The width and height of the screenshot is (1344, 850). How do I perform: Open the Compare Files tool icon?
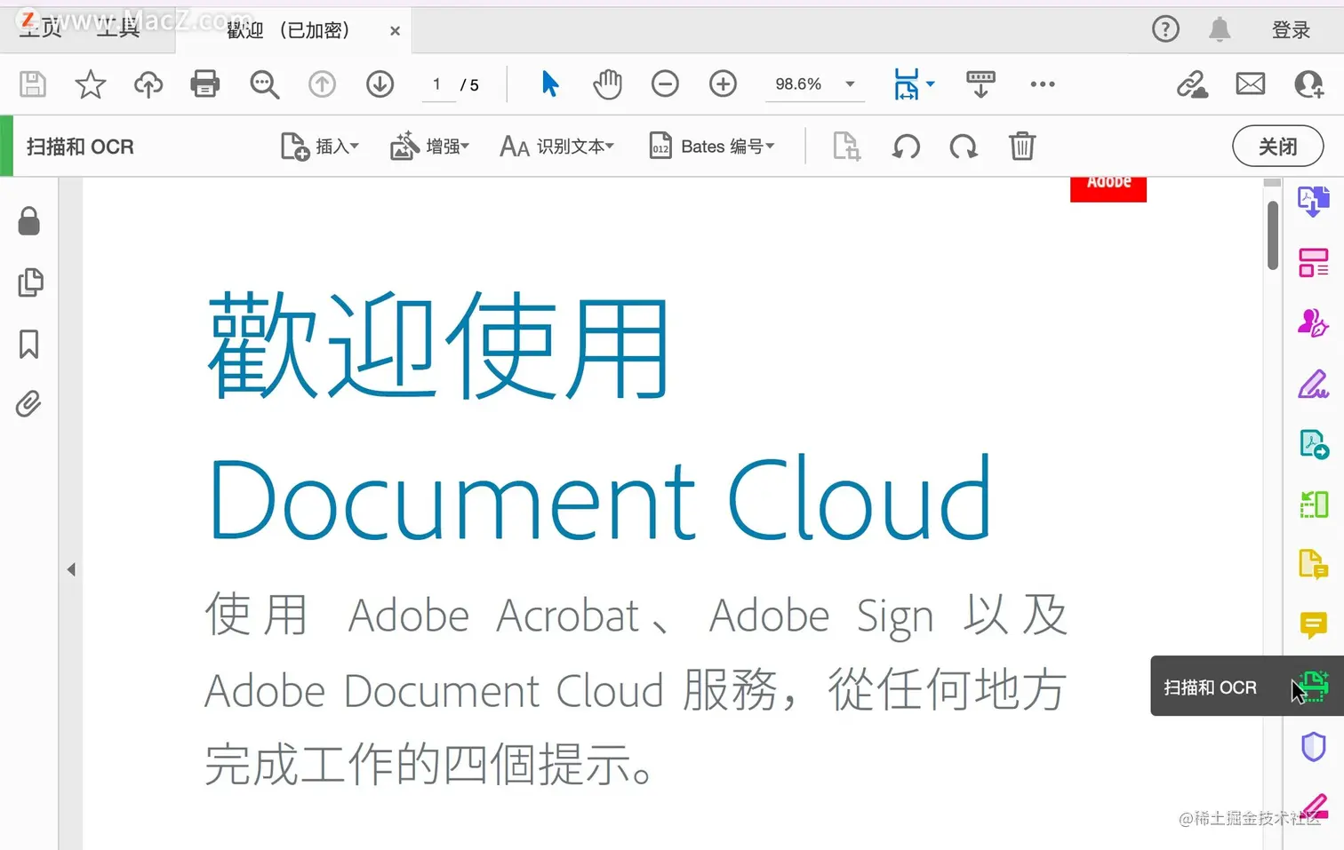[x=1313, y=504]
